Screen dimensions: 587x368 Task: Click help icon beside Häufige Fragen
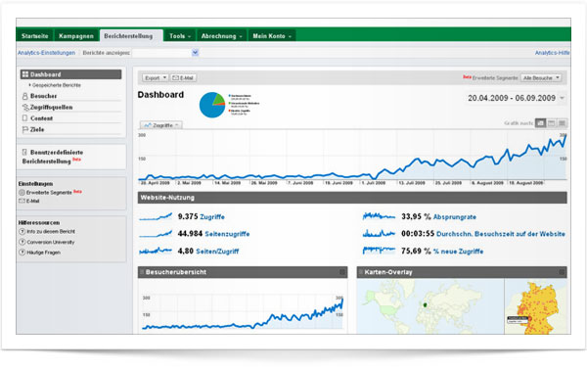23,253
